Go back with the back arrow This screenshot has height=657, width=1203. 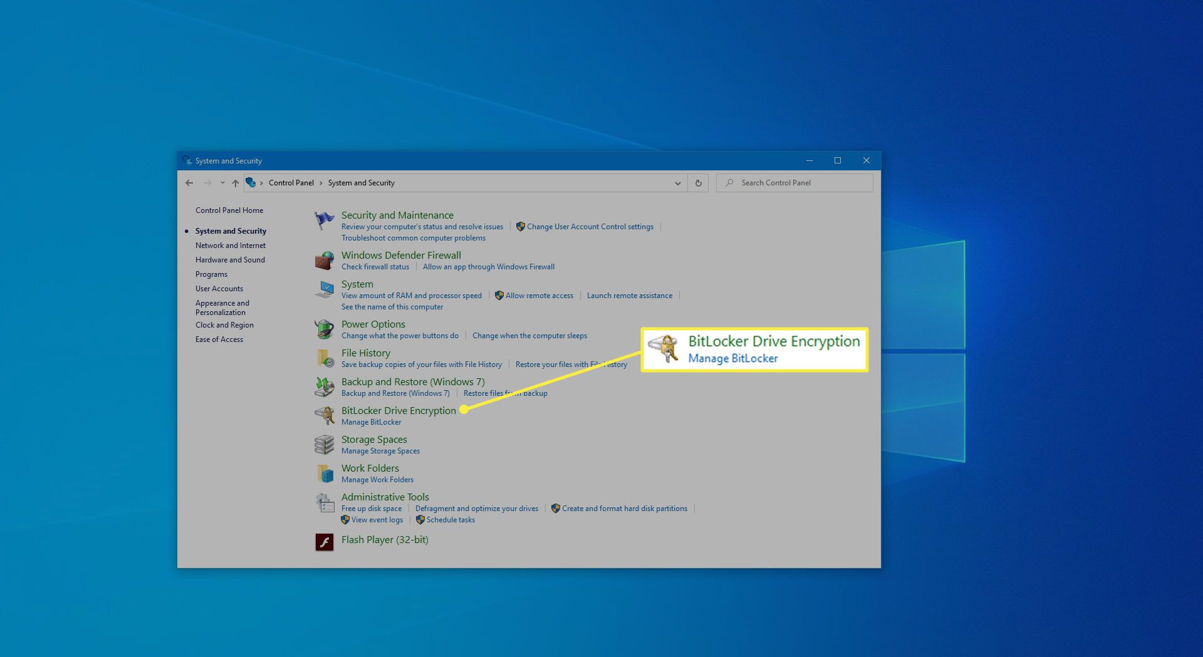(189, 183)
